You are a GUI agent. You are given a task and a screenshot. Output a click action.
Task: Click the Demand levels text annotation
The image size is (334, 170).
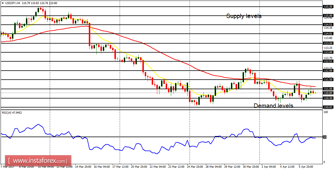tap(273, 105)
